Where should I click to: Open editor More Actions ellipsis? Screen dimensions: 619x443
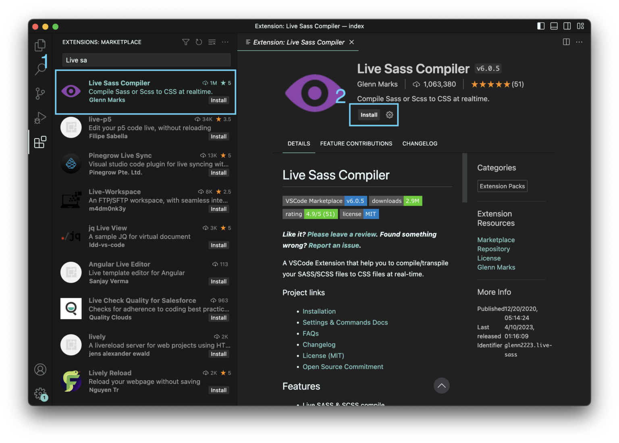pos(580,42)
